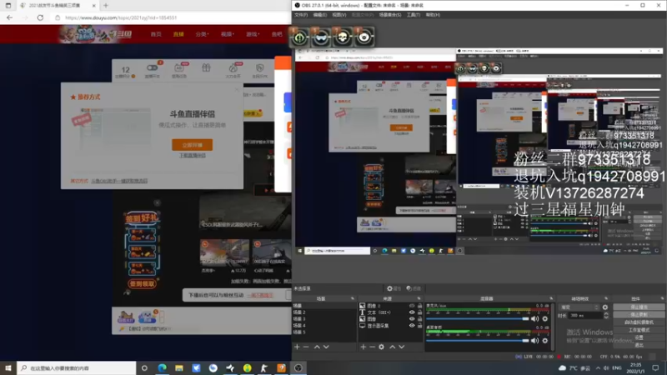Viewport: 667px width, 375px height.
Task: Open OBS 编辑(E) menu
Action: (320, 15)
